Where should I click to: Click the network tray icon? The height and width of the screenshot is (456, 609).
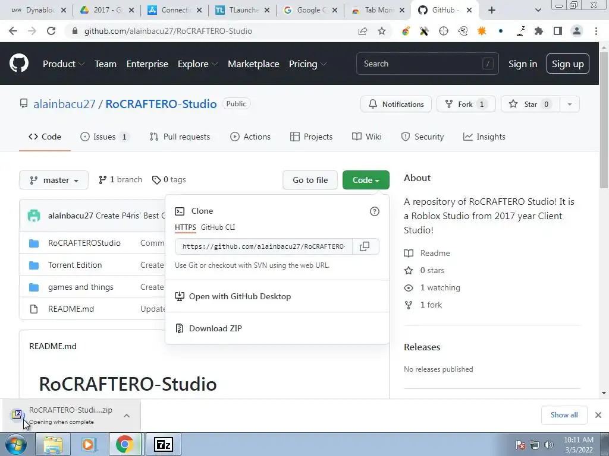[535, 445]
